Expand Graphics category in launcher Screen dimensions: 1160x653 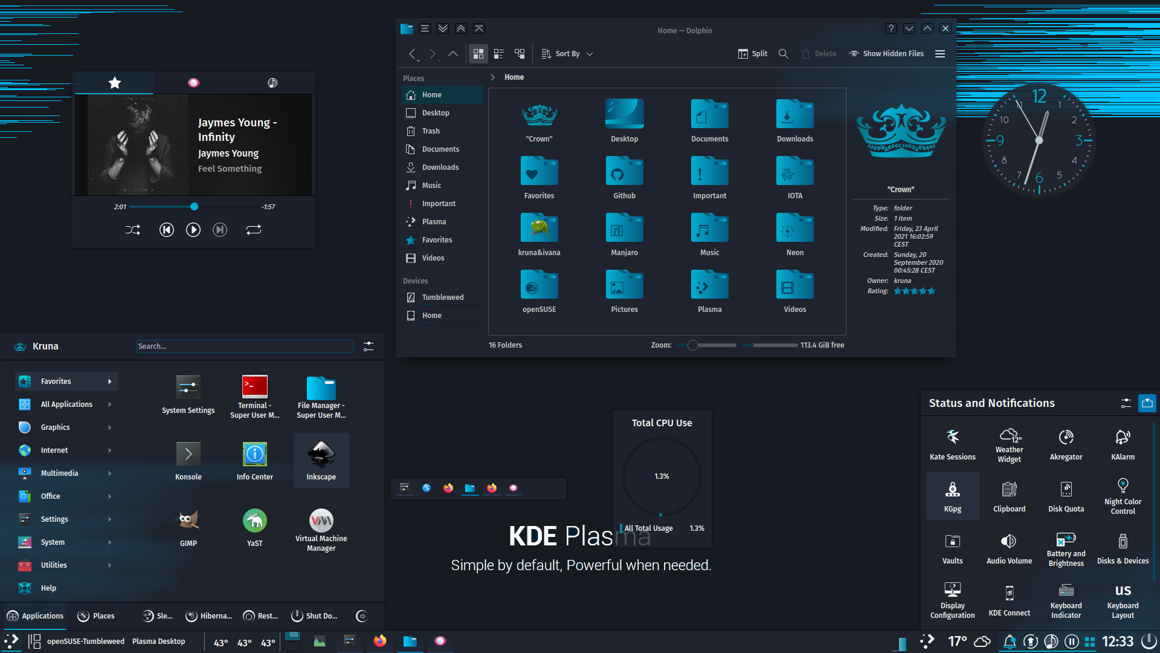pyautogui.click(x=66, y=427)
